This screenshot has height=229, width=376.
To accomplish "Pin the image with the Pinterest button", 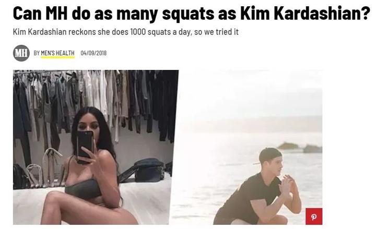I will tap(314, 216).
